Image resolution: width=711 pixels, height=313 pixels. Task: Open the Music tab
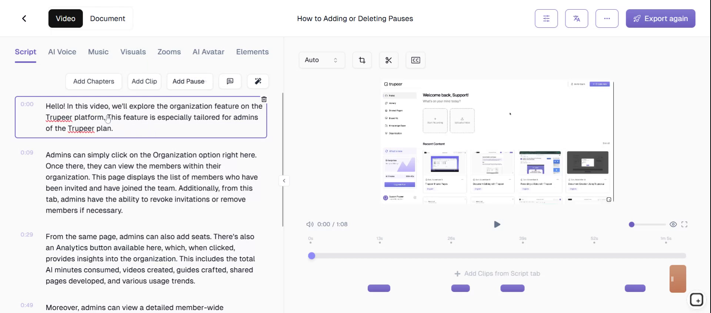pos(98,52)
